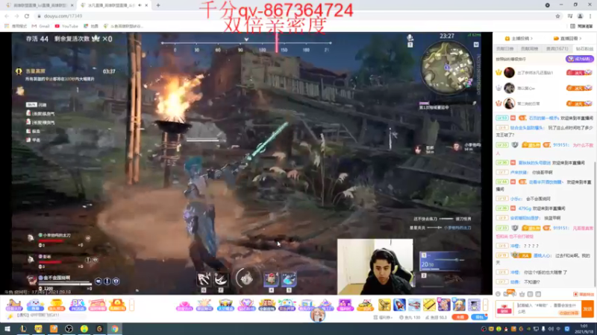This screenshot has height=335, width=597.
Task: Click the gold trophy activity icon
Action: tap(56, 305)
